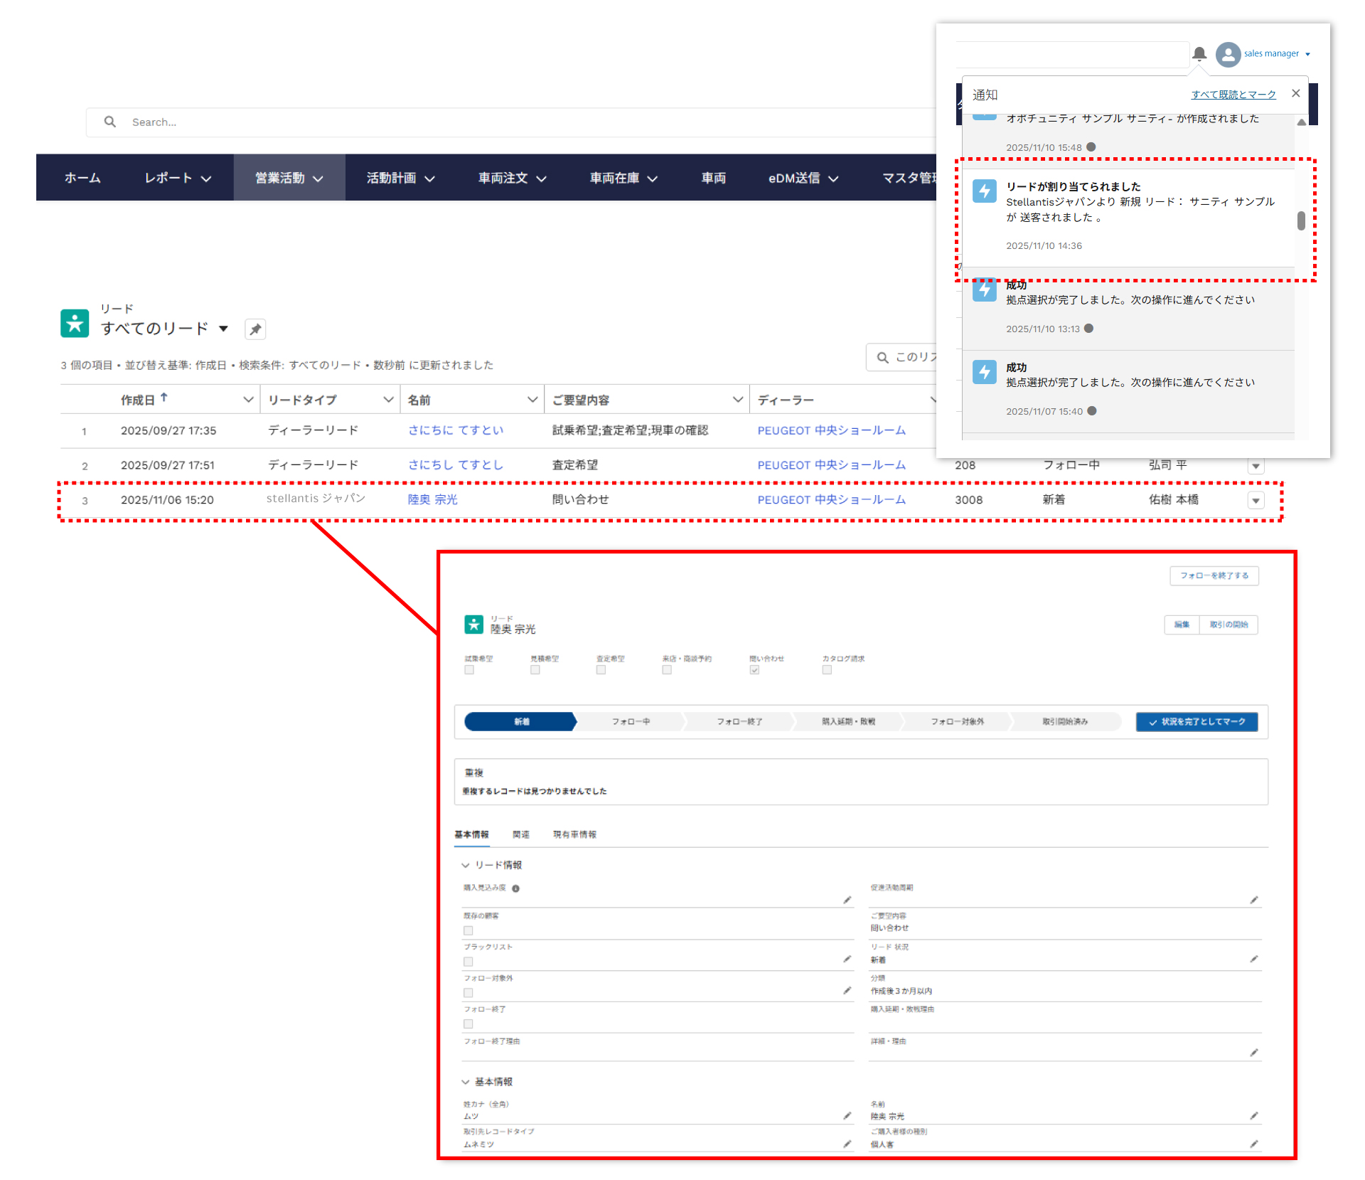The height and width of the screenshot is (1180, 1365).
Task: Click the 状況を完了としてマーク button
Action: tap(1197, 722)
